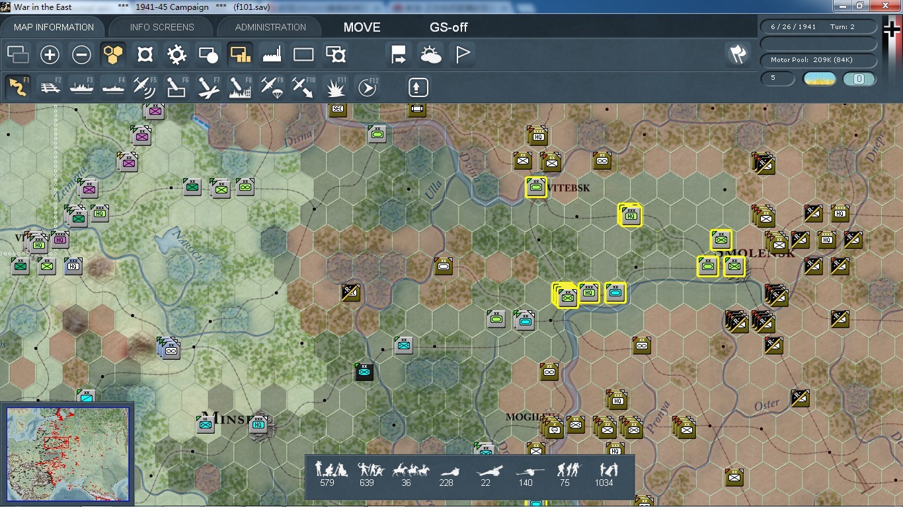
Task: Switch to the INFO SCREENS tab
Action: [162, 27]
